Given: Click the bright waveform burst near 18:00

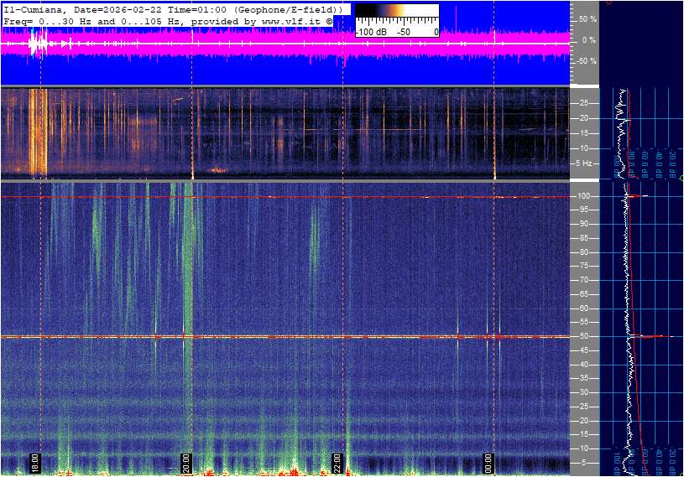Looking at the screenshot, I should coord(36,42).
